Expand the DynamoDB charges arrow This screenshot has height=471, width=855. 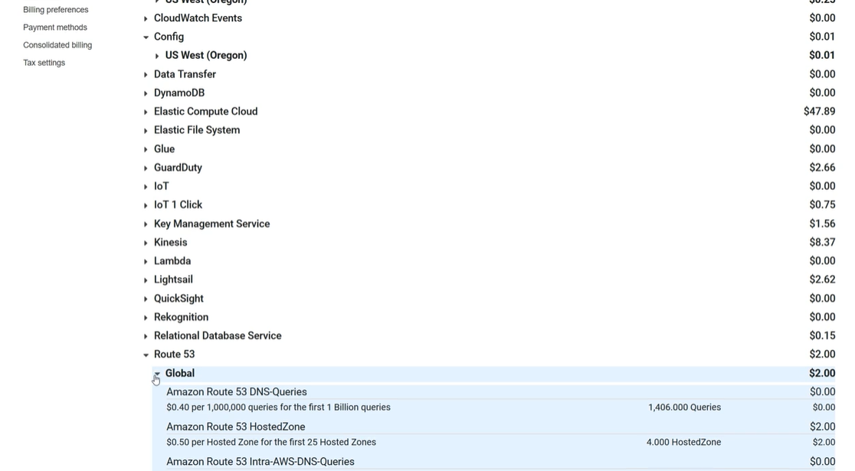click(146, 93)
